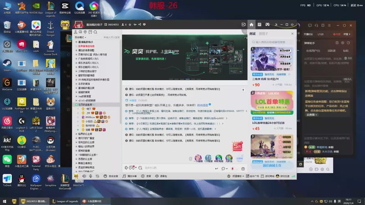
Task: Click the gamepad icon in YY title bar
Action: (267, 25)
